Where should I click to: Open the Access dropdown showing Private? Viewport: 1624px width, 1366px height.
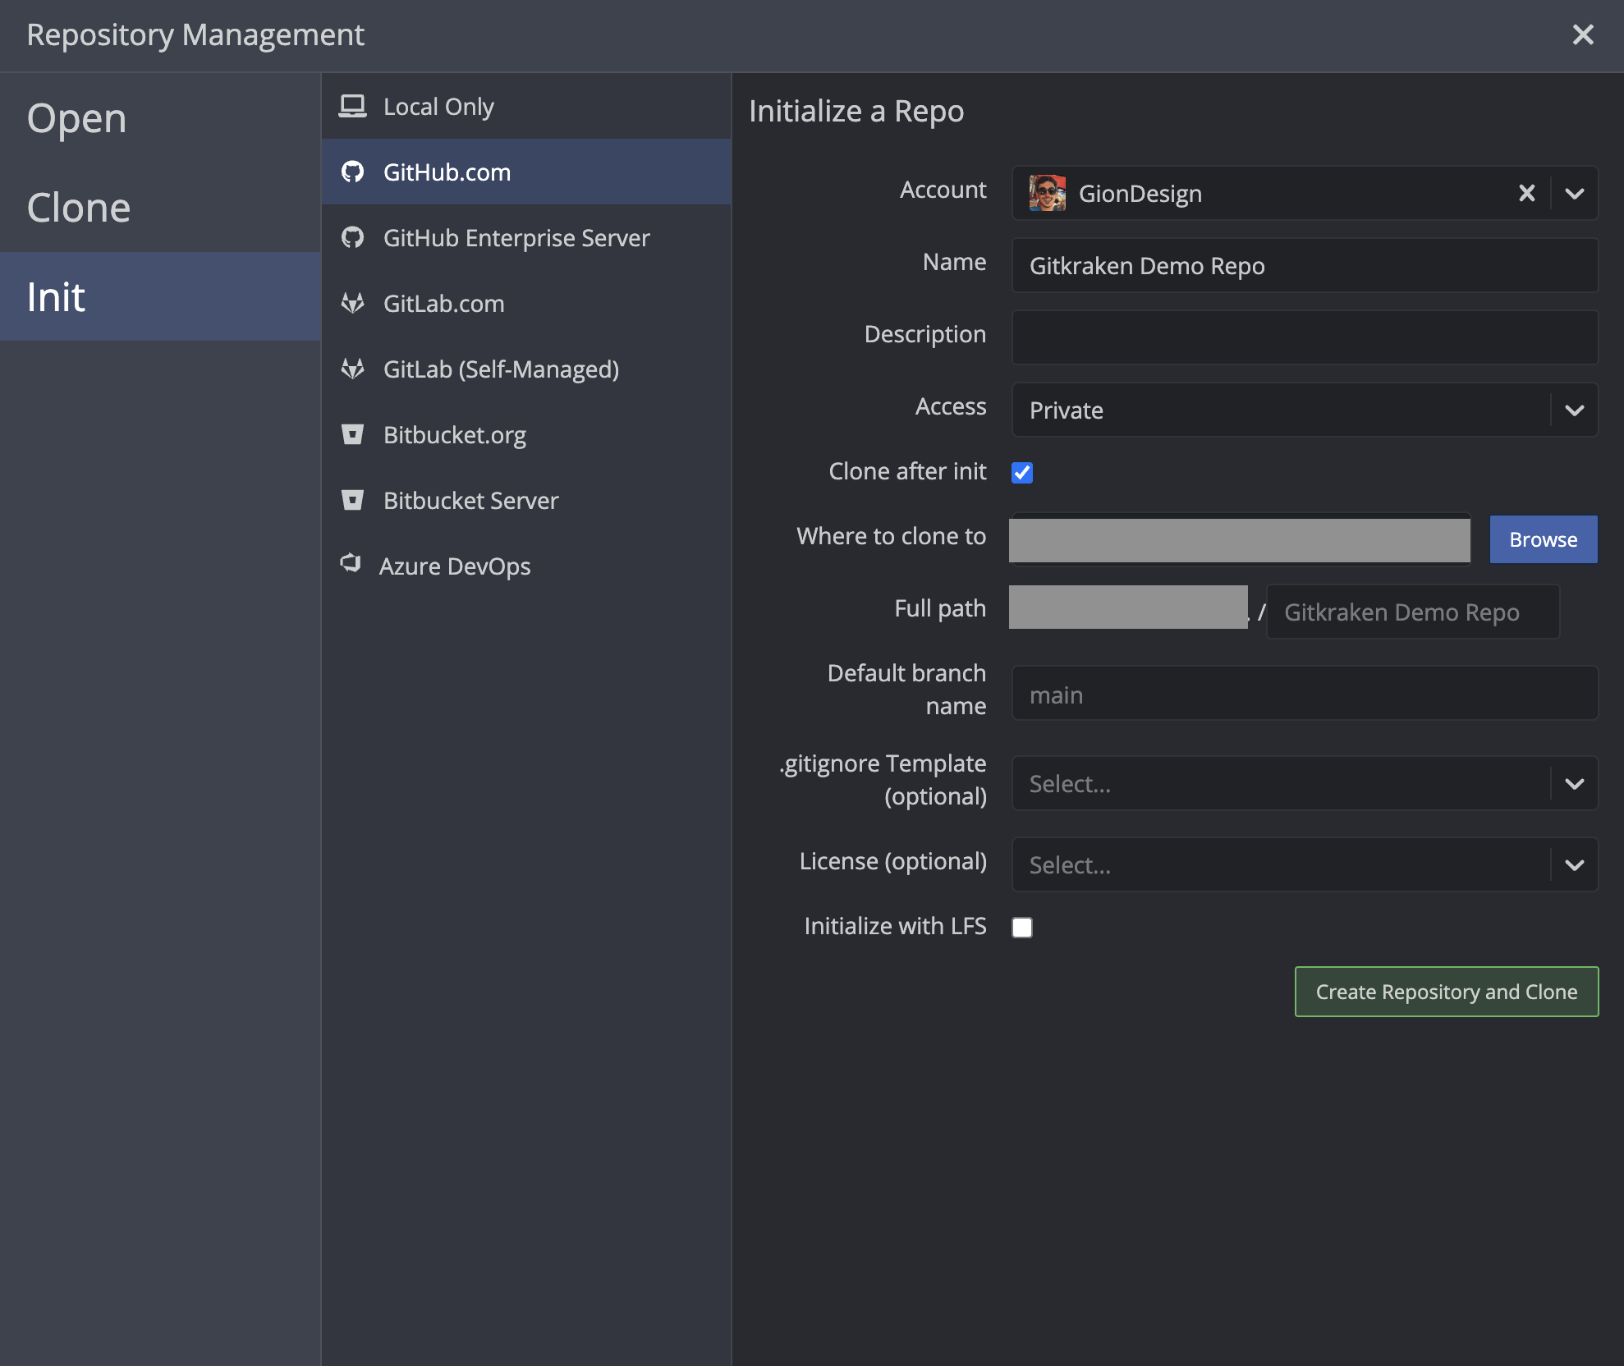click(x=1575, y=410)
